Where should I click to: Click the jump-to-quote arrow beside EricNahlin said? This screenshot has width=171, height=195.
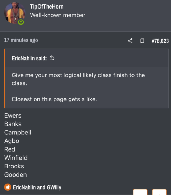pyautogui.click(x=52, y=58)
